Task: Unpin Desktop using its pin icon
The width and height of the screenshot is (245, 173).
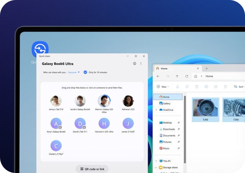Action: pyautogui.click(x=179, y=123)
